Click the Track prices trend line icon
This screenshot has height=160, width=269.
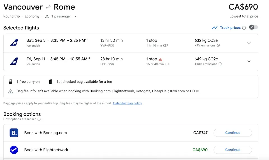[215, 28]
